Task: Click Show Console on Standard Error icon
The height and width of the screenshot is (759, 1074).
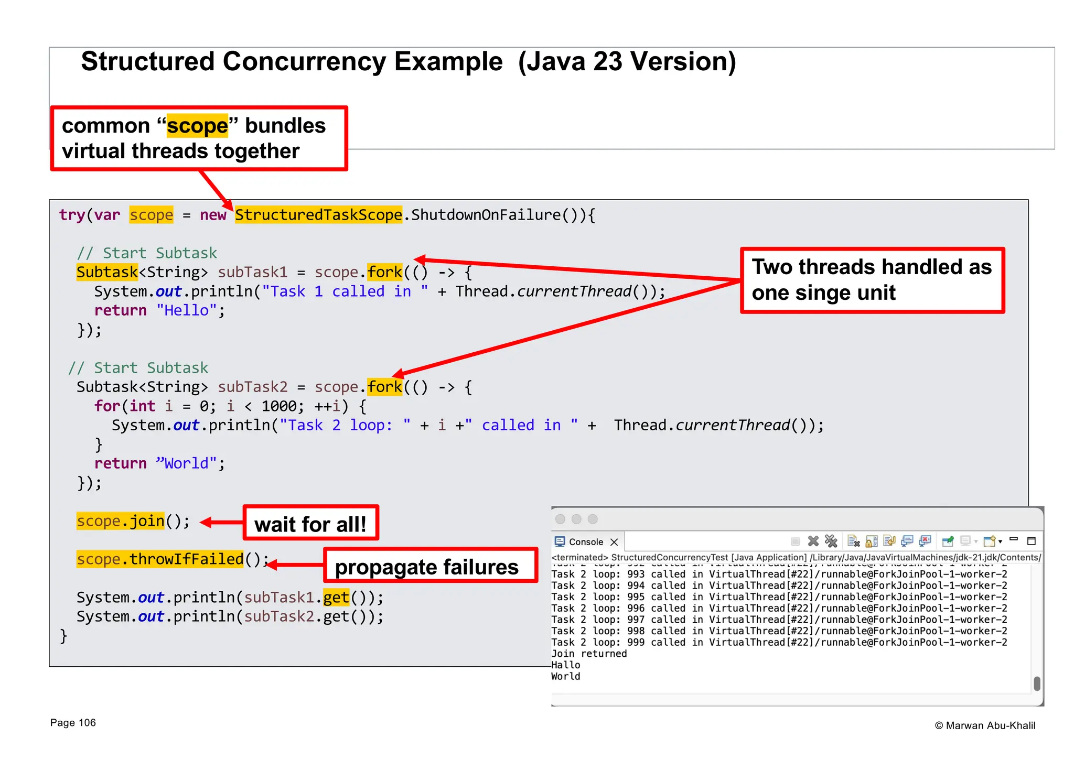Action: (x=925, y=541)
